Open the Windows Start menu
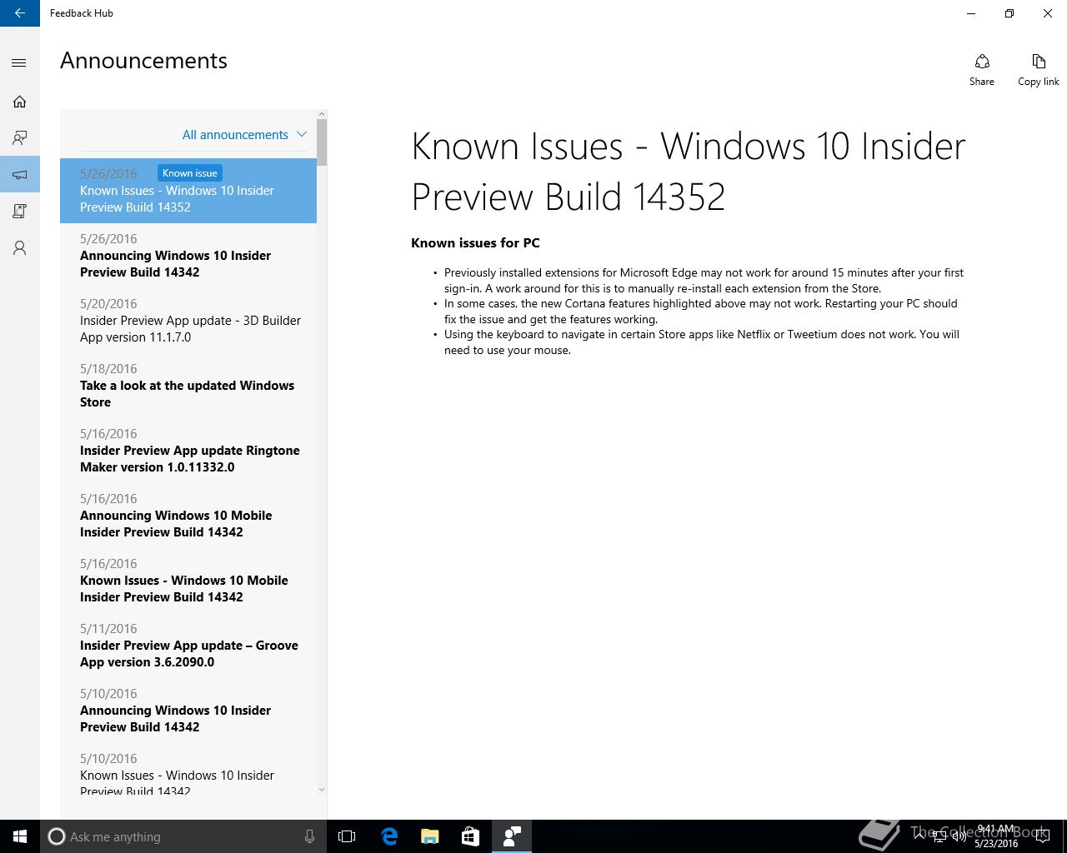 [20, 836]
